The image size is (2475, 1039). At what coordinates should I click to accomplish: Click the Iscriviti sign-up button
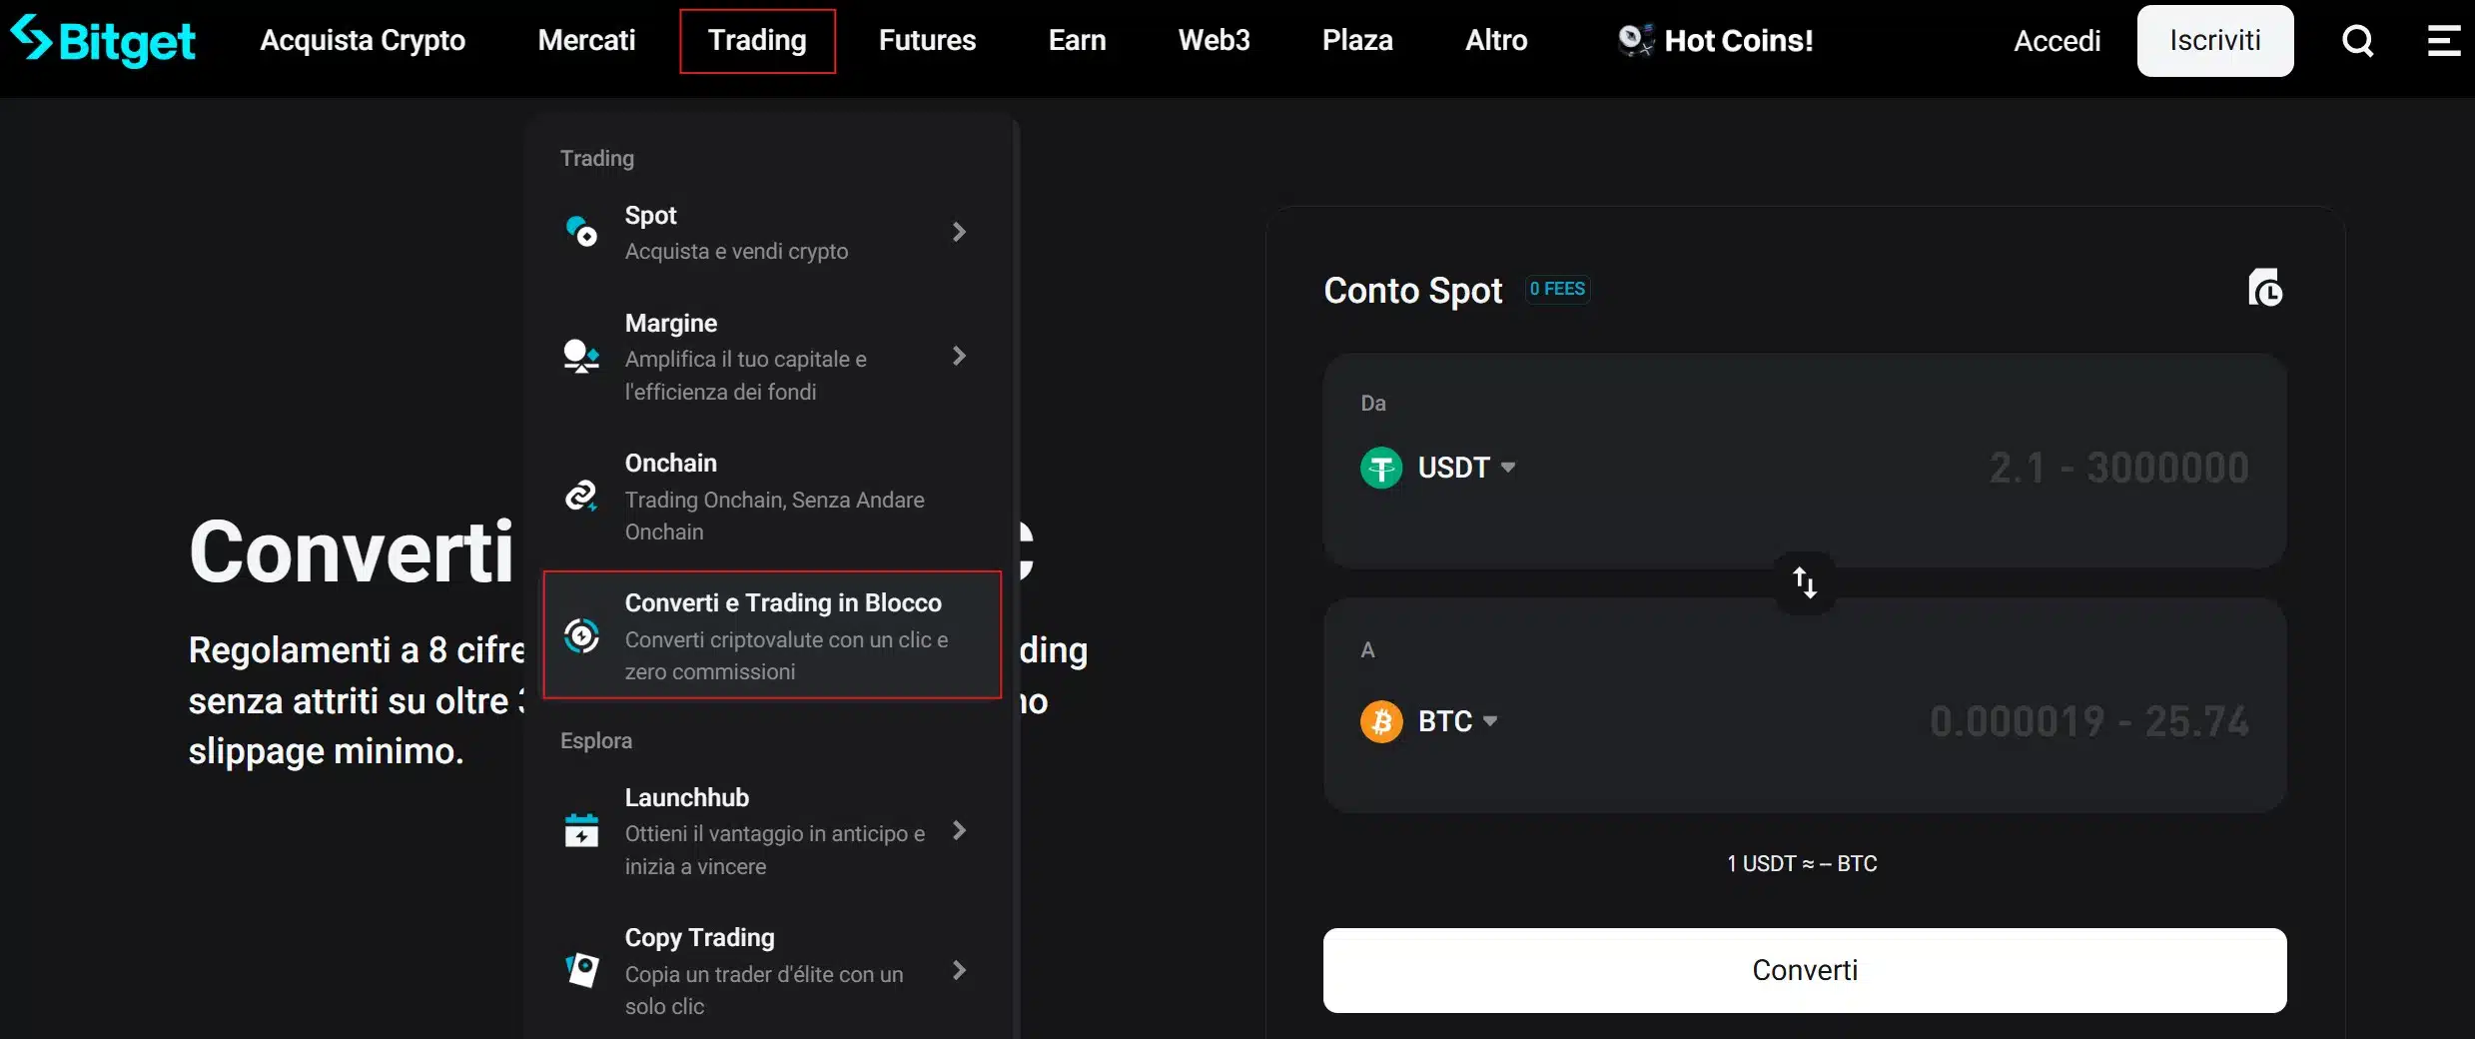point(2214,41)
